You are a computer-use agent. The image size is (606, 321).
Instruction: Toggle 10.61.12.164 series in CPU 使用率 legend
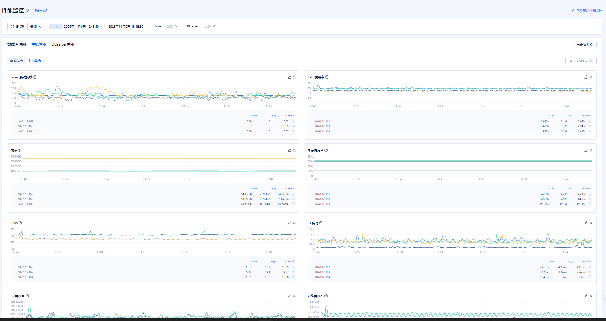(x=322, y=131)
